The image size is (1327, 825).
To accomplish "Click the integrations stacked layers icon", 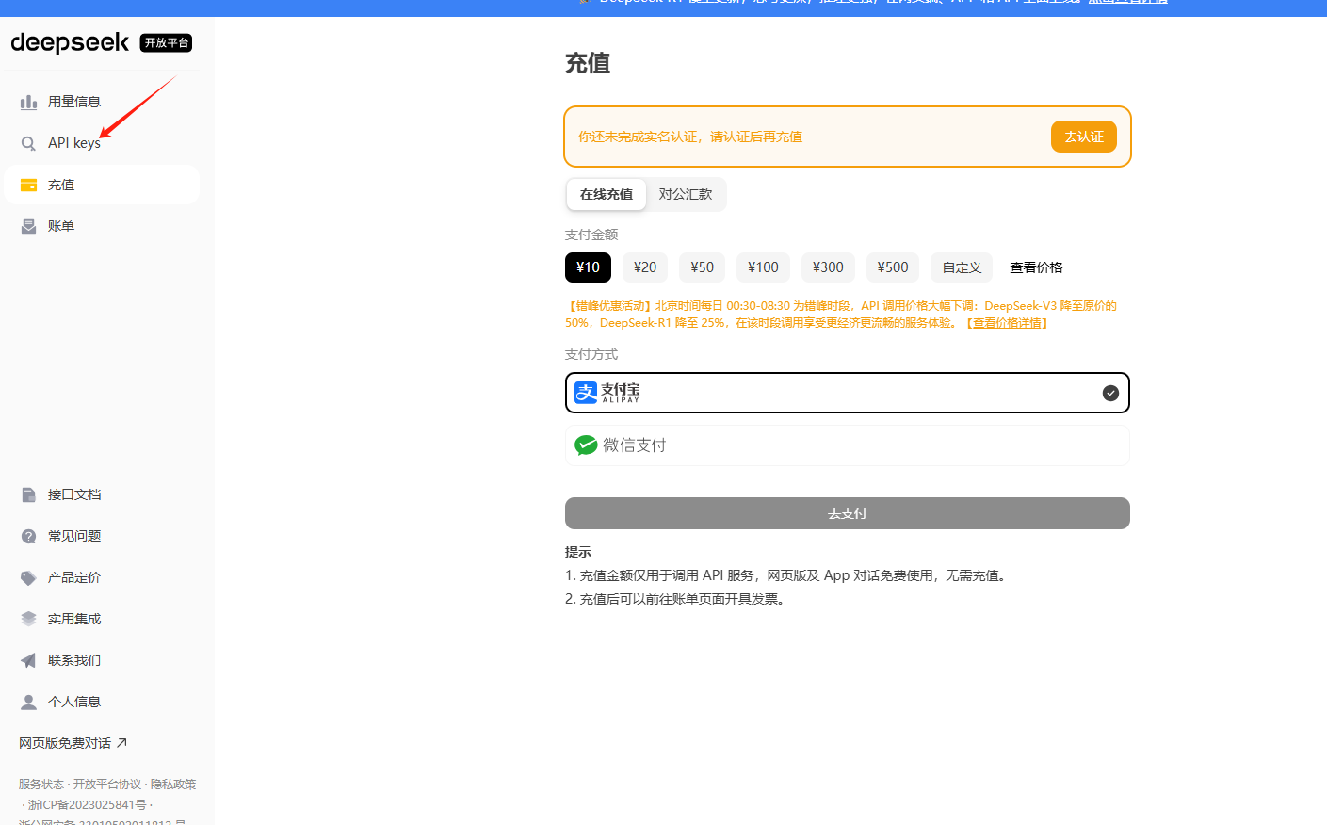I will 29,619.
